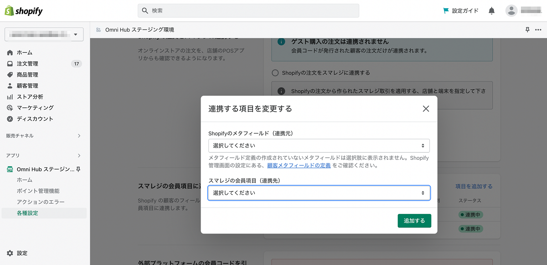
Task: Click the 設定ガイド button
Action: click(x=461, y=10)
